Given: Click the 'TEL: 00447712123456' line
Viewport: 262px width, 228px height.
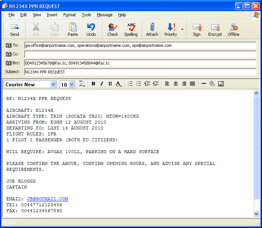Looking at the screenshot, I should 34,205.
